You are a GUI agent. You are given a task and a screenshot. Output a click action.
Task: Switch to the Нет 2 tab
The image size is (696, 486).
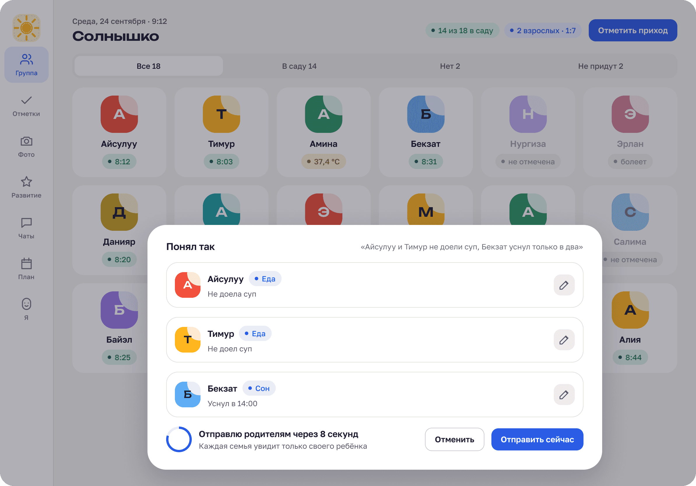450,66
